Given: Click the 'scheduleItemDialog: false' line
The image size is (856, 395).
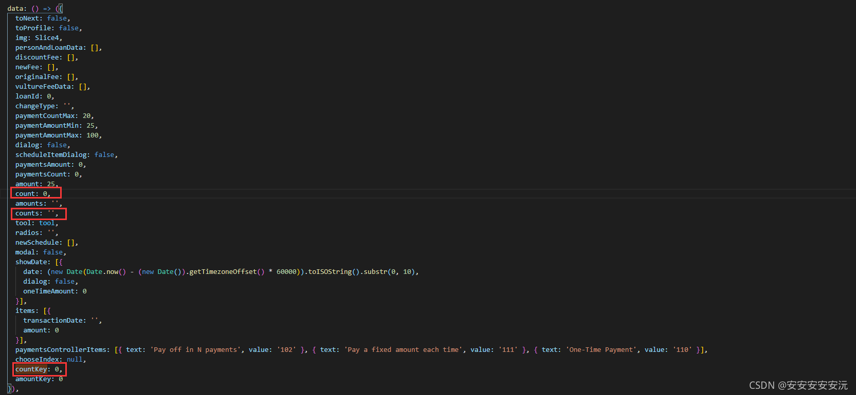Looking at the screenshot, I should coord(66,155).
